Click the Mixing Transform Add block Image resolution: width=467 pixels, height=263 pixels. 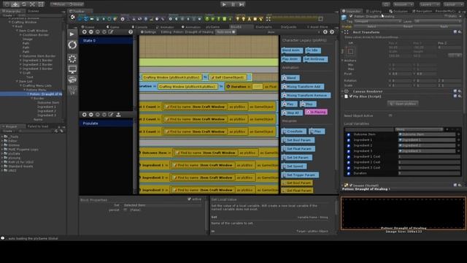click(x=303, y=86)
